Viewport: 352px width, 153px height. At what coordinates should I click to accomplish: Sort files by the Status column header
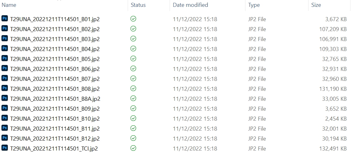click(x=138, y=5)
